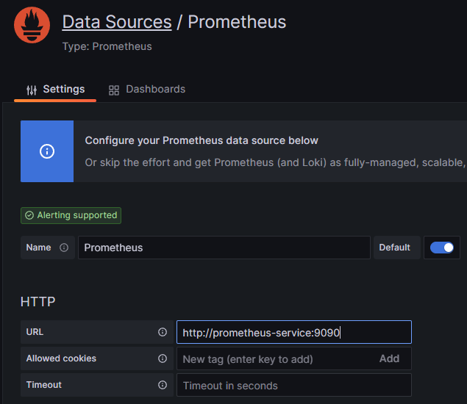
Task: Click the Alerting supported check icon
Action: tap(29, 215)
